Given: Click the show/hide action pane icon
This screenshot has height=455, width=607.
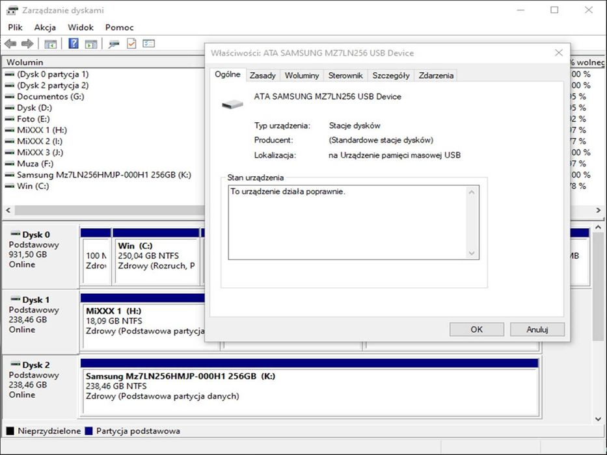Looking at the screenshot, I should (x=91, y=44).
